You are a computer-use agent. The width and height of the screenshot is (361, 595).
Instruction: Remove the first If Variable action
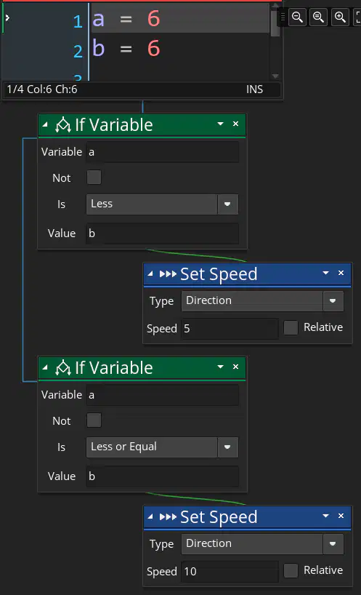click(235, 124)
